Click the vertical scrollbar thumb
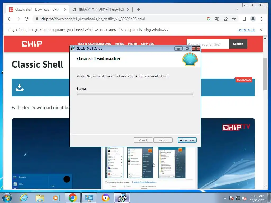This screenshot has width=271, height=203. (x=265, y=74)
